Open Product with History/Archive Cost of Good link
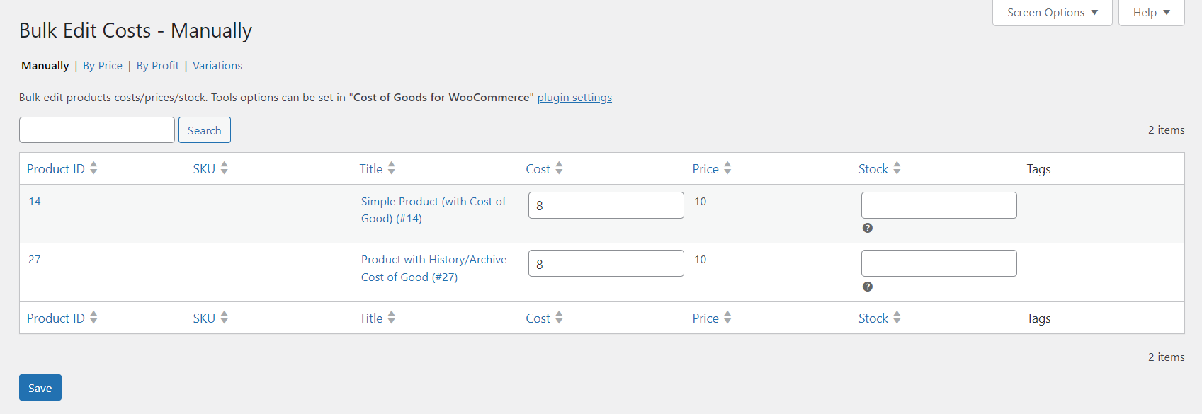Image resolution: width=1202 pixels, height=414 pixels. coord(433,268)
